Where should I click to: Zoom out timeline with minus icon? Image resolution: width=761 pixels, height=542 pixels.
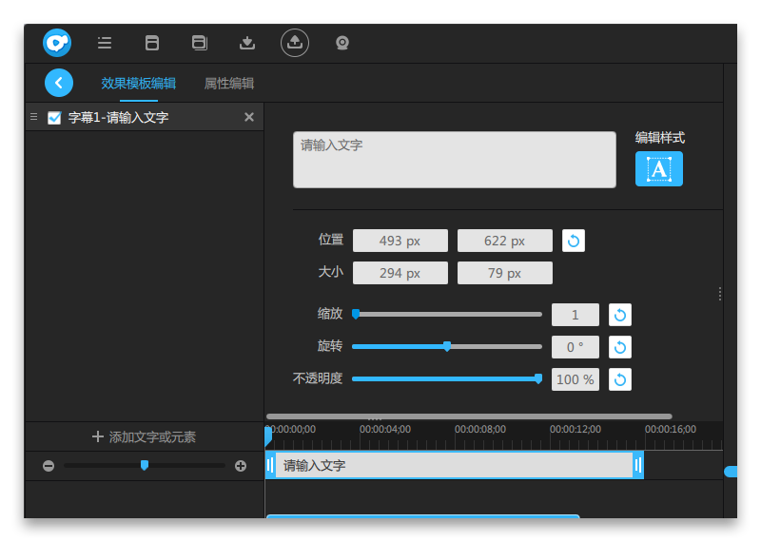pos(49,466)
